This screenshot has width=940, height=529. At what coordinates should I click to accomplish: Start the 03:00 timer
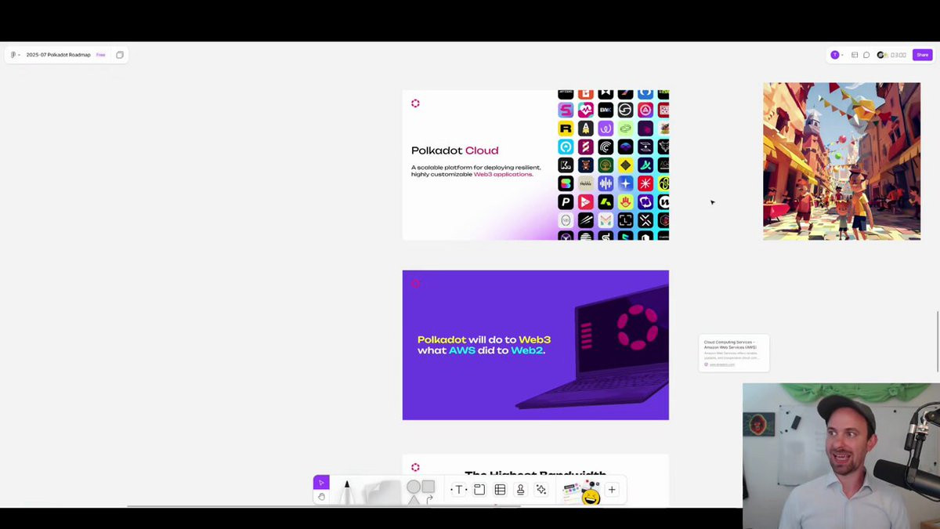(x=898, y=55)
